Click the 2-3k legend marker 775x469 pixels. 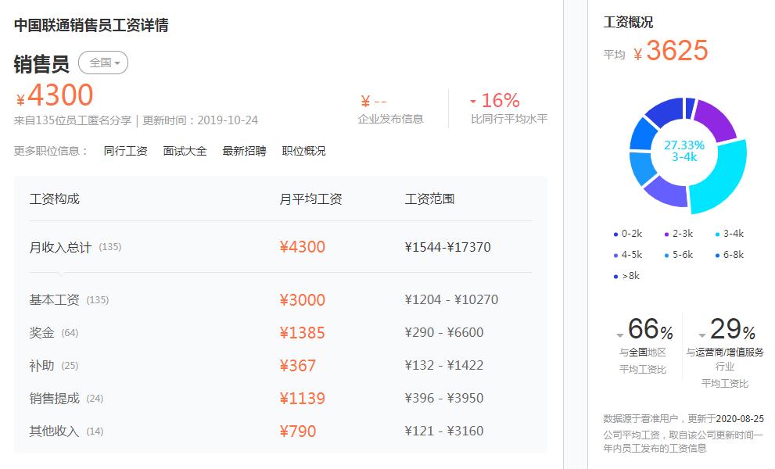pyautogui.click(x=667, y=234)
